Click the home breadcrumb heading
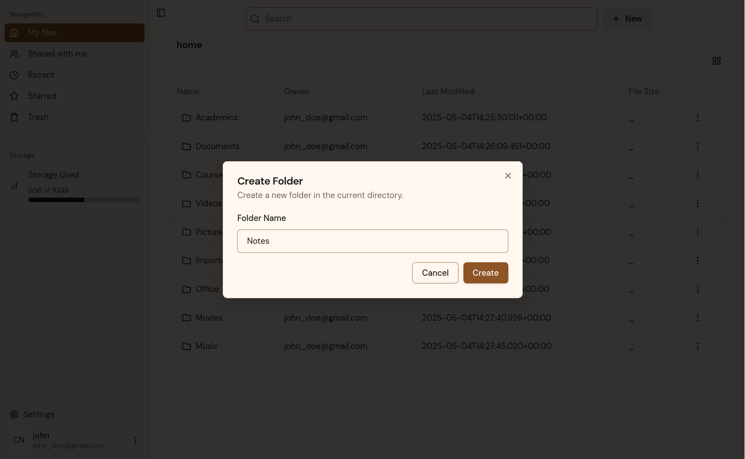Viewport: 745px width, 459px height. [x=189, y=45]
